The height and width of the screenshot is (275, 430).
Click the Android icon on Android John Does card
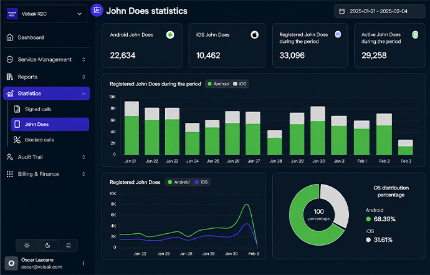(x=170, y=35)
